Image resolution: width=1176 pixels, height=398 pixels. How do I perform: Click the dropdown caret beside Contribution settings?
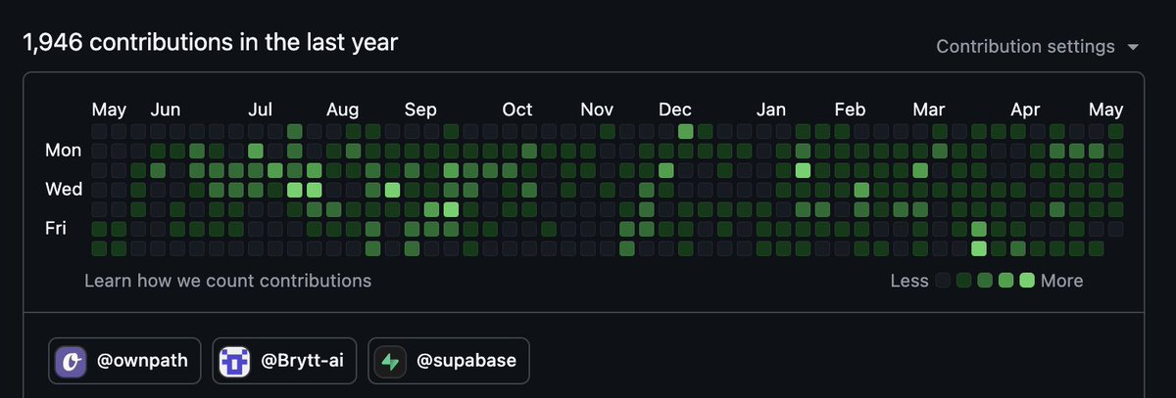point(1133,47)
